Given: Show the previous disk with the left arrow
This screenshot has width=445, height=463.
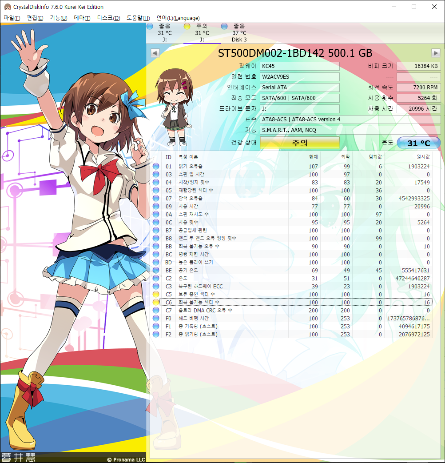Looking at the screenshot, I should [x=155, y=53].
